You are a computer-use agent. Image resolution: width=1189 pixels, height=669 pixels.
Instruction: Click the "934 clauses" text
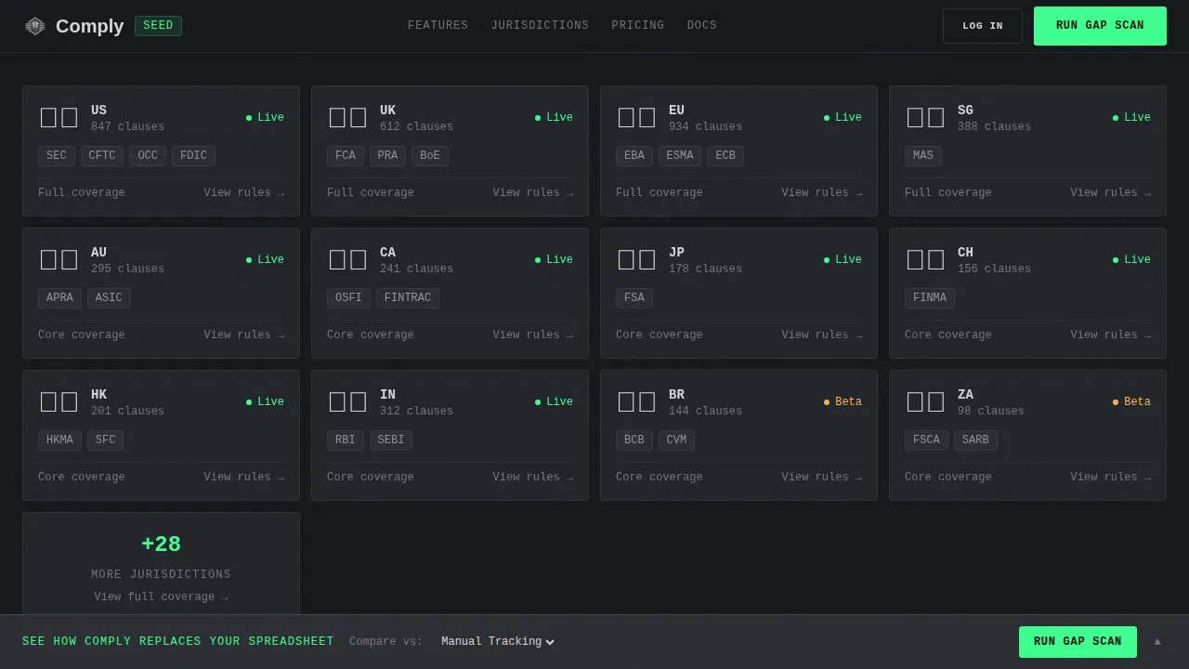pos(705,127)
